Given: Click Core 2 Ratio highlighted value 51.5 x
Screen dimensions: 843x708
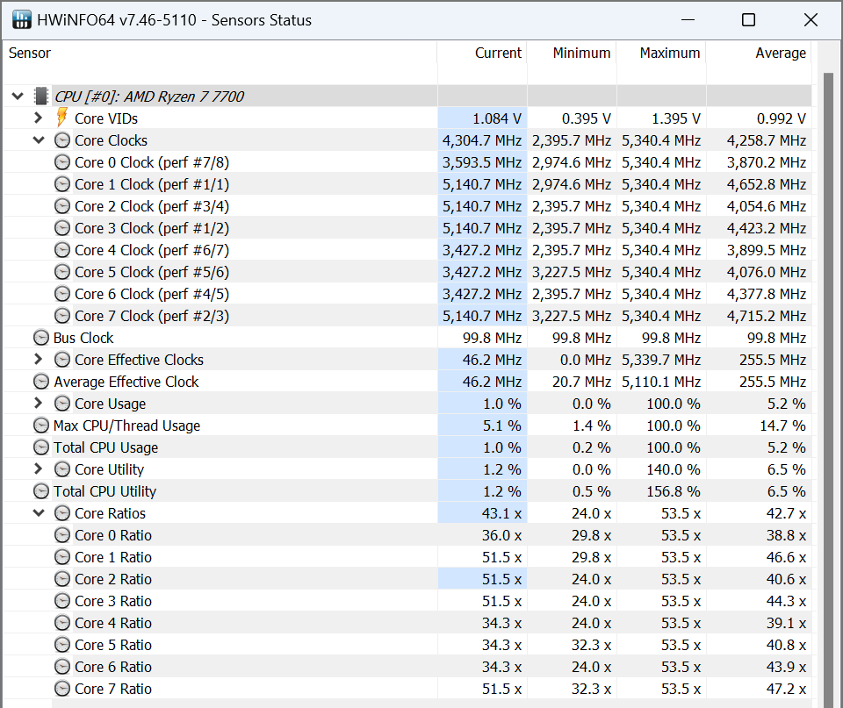Looking at the screenshot, I should 501,579.
